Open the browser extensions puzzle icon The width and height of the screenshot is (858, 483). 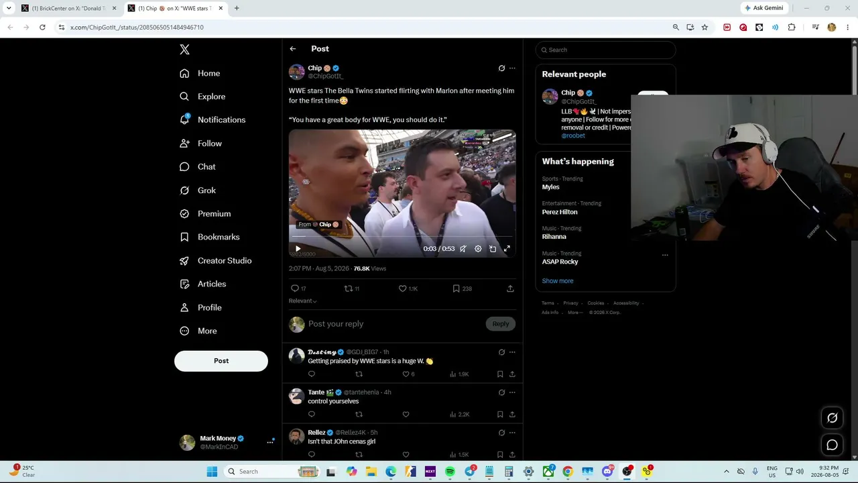point(792,27)
